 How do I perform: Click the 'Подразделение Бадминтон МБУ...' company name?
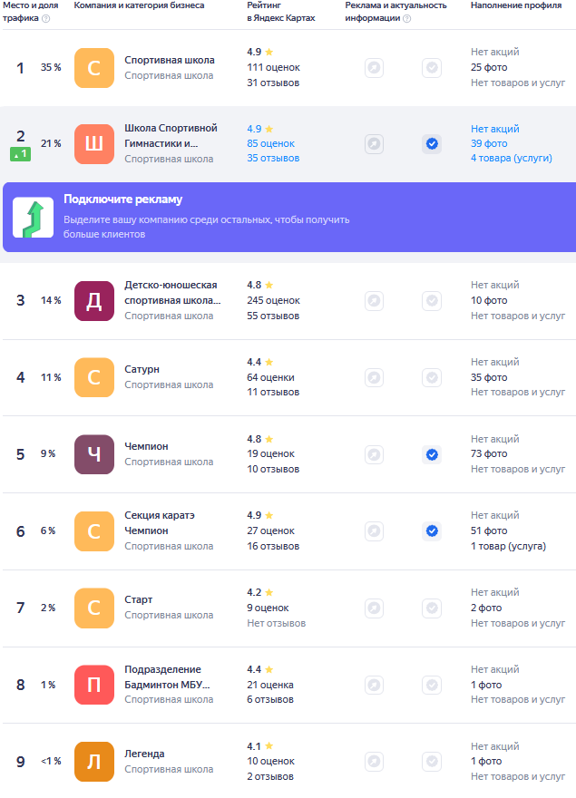[168, 676]
